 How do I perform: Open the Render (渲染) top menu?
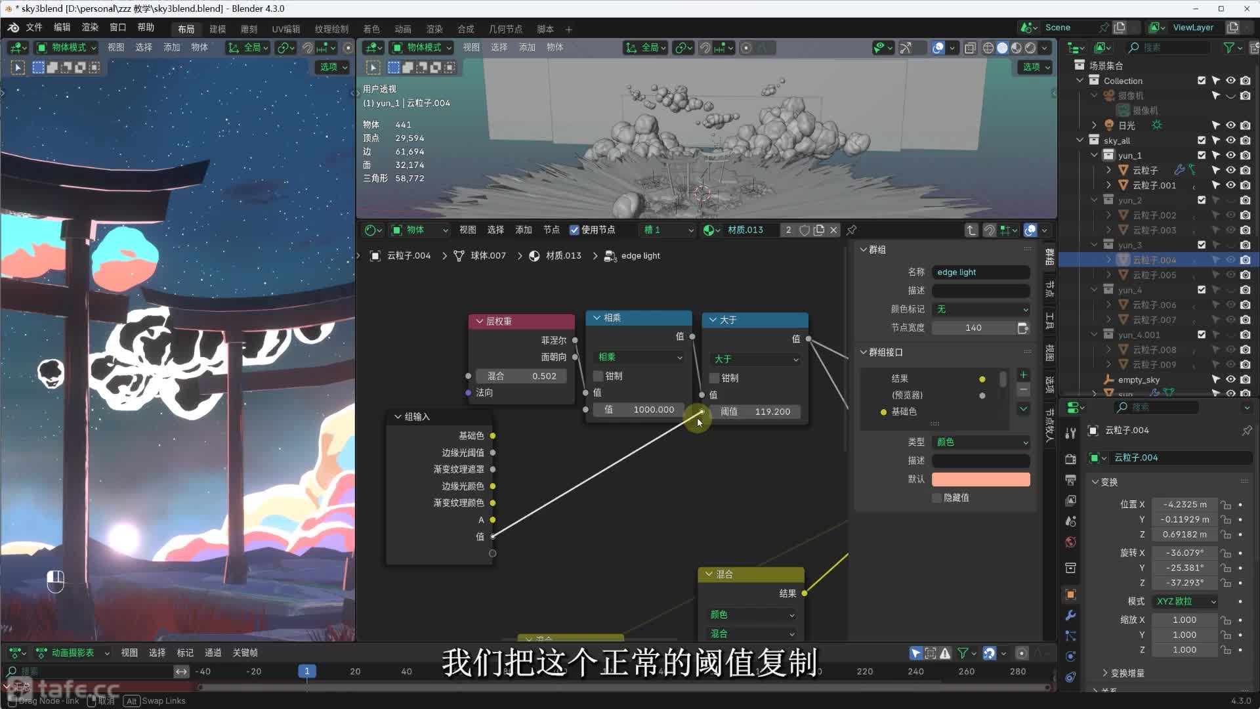pos(90,28)
